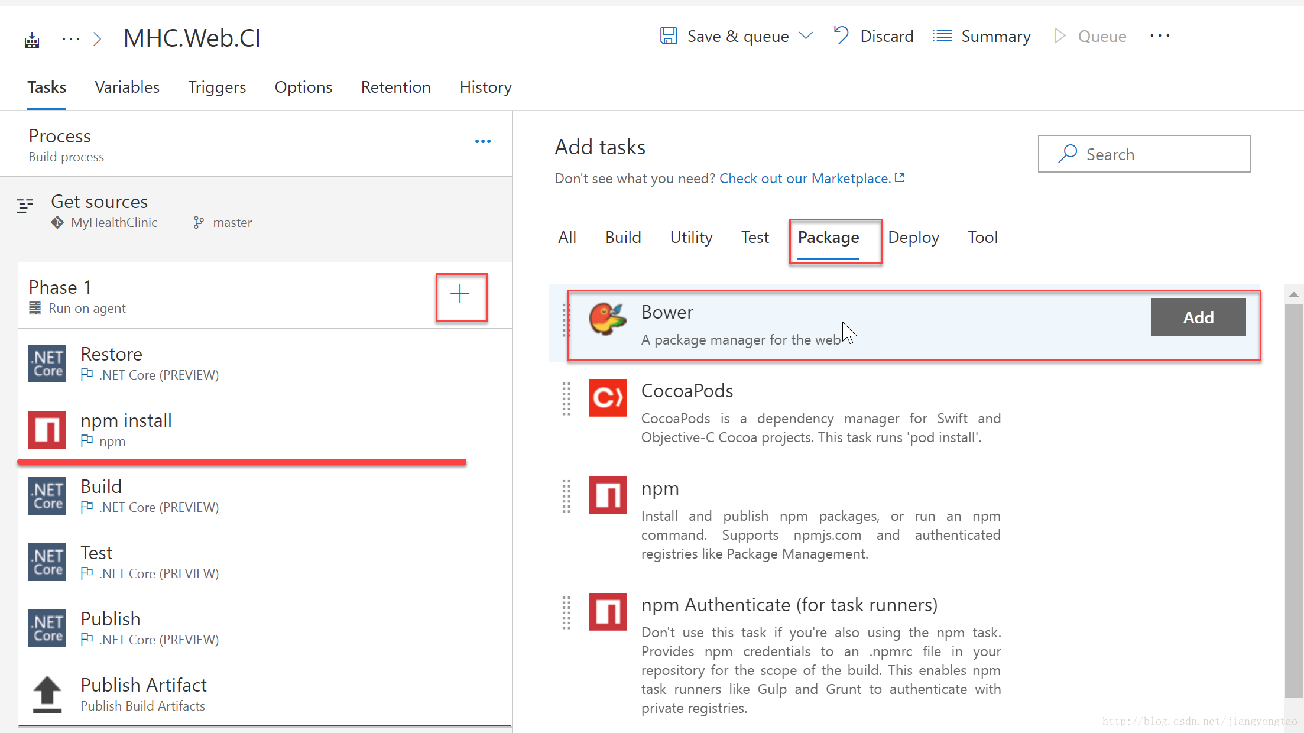
Task: Select the Package category tab
Action: (828, 238)
